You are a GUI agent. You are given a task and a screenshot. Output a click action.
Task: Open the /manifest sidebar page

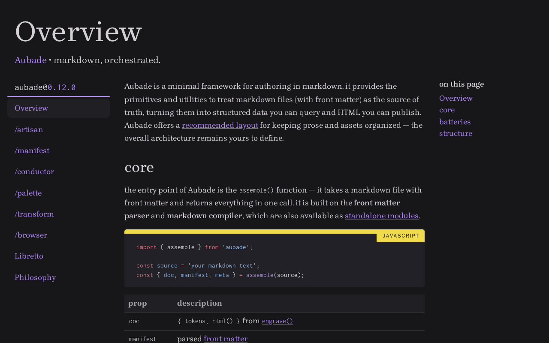coord(32,150)
